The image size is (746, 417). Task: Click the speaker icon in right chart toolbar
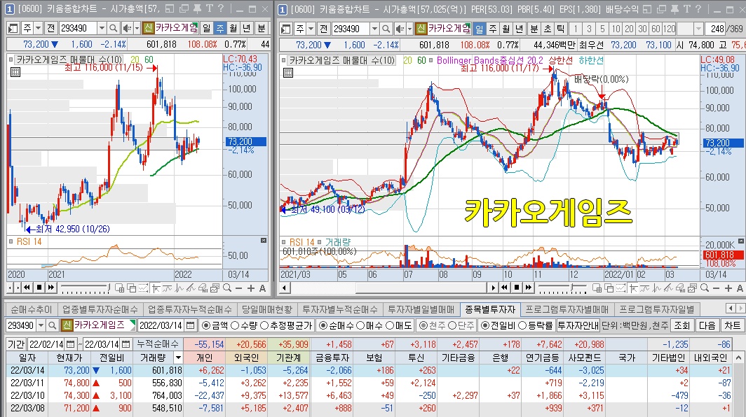400,29
